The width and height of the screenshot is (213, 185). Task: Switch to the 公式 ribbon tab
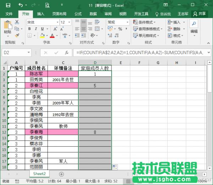(x=78, y=14)
